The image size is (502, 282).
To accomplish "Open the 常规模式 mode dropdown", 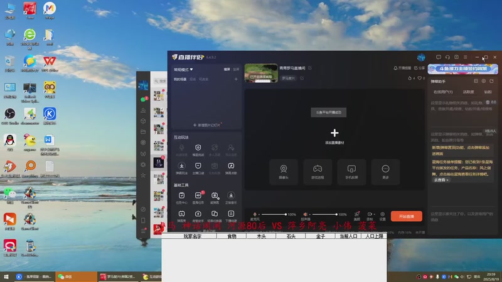I will tap(183, 70).
